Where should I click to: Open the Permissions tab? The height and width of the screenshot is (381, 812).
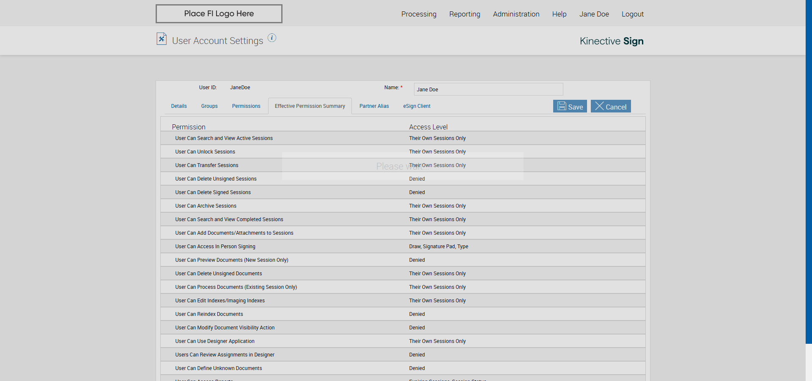tap(246, 106)
